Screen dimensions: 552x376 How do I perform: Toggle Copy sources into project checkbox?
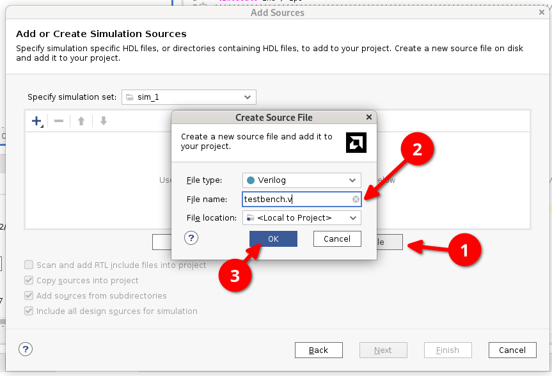click(x=29, y=280)
